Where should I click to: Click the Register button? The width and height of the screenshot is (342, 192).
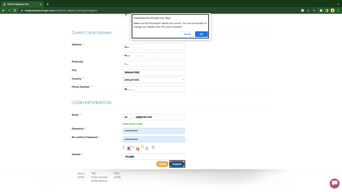click(177, 164)
